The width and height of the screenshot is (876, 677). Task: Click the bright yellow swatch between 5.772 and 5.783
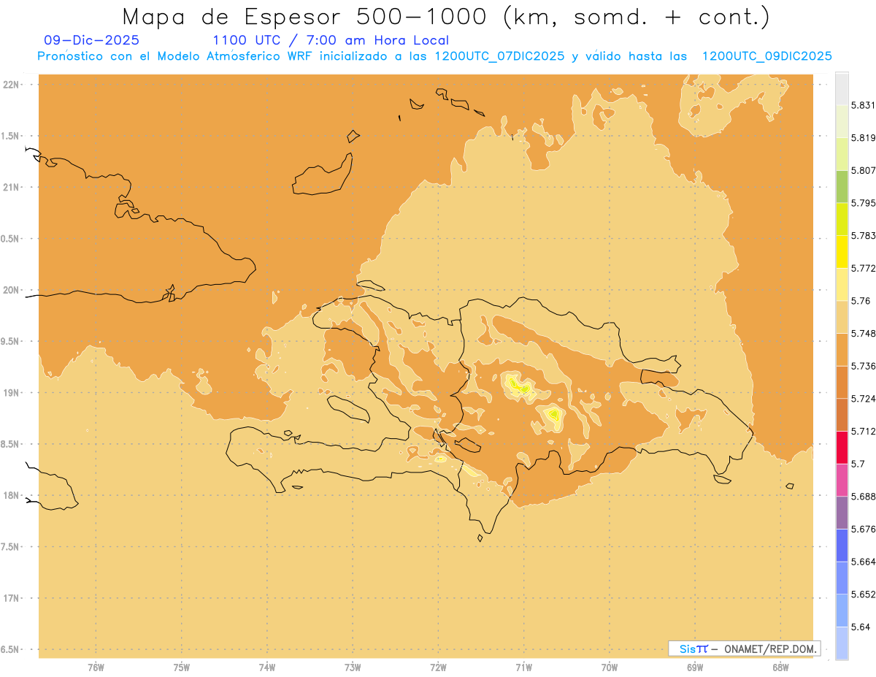[x=842, y=252]
